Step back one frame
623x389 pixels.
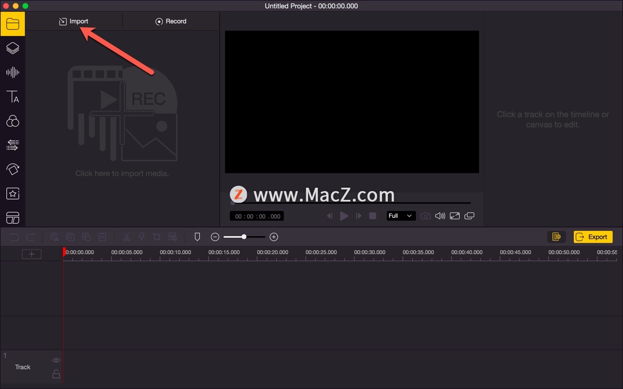329,216
